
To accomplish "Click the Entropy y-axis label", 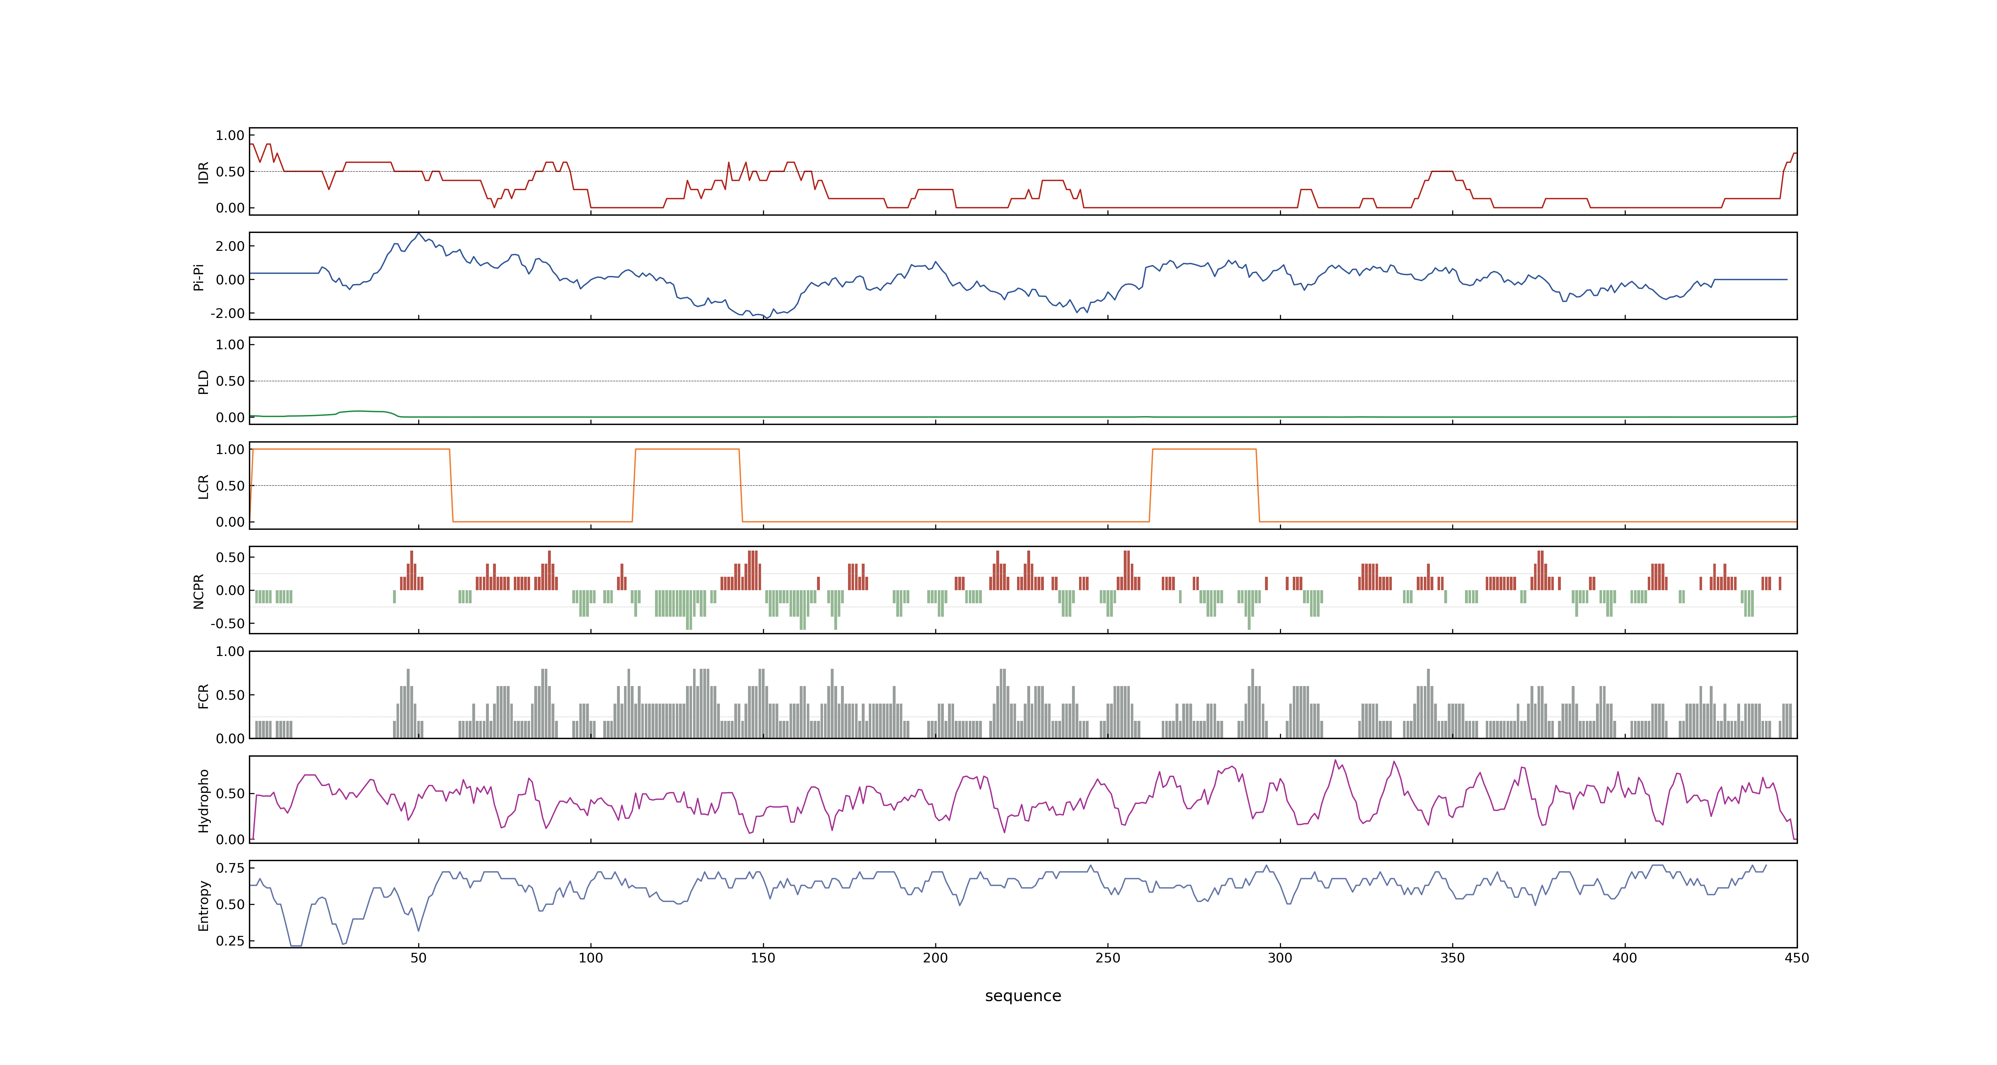I will pyautogui.click(x=203, y=905).
